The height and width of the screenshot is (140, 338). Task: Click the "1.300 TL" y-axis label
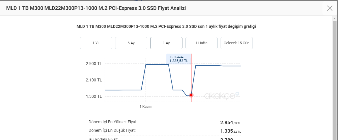pos(94,96)
